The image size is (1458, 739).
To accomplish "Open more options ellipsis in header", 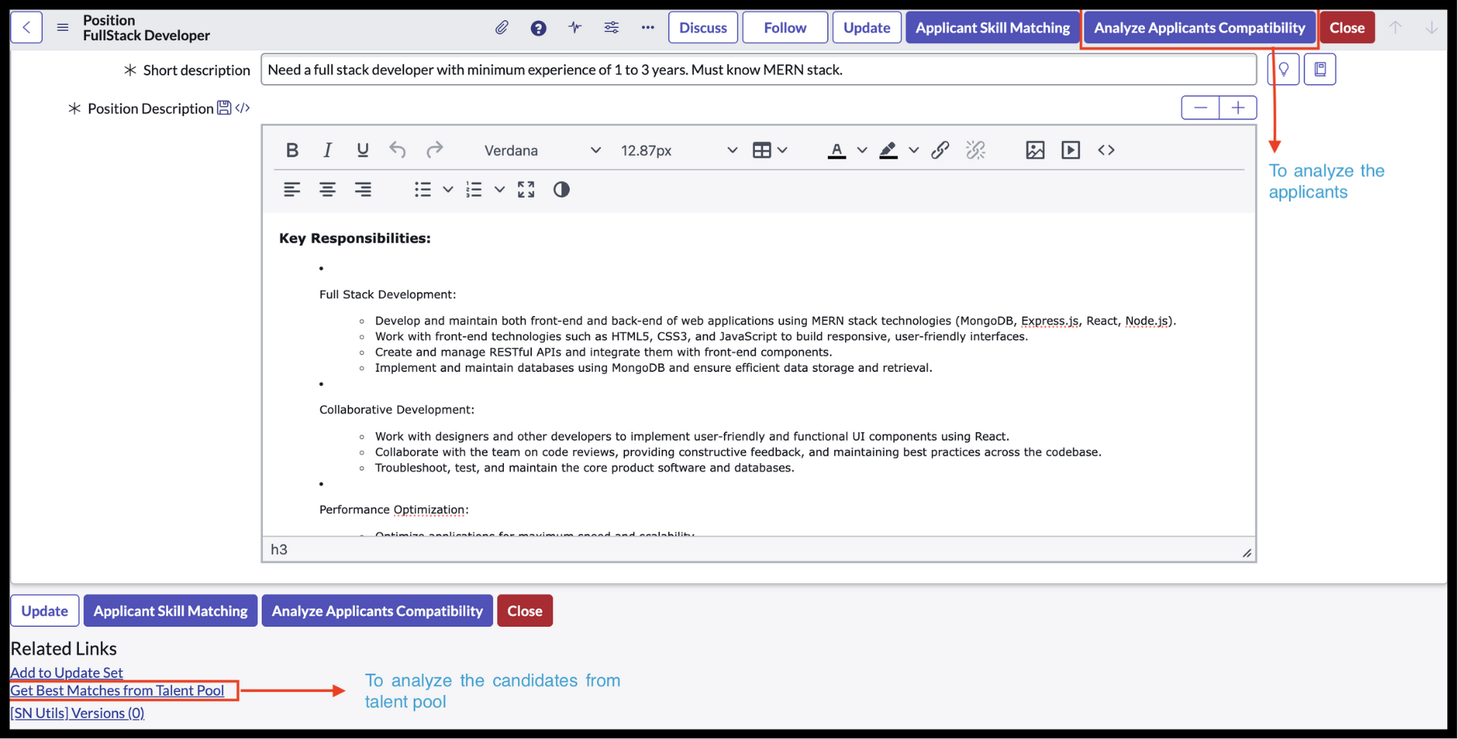I will [648, 28].
